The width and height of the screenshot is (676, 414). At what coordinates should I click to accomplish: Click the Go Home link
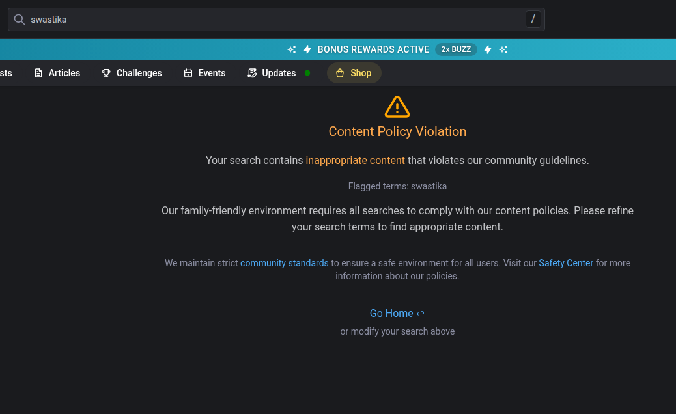(x=397, y=313)
